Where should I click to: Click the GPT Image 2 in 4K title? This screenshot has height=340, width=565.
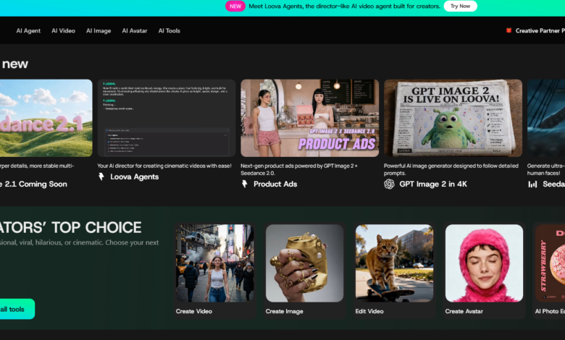click(433, 184)
